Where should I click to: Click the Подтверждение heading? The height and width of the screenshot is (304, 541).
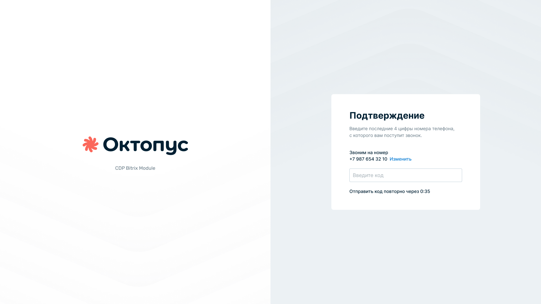(387, 115)
